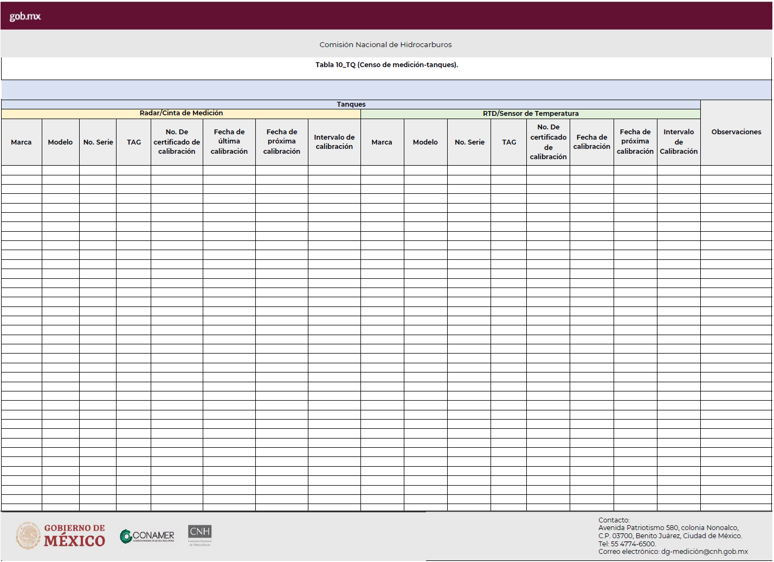Click the CONAMER logo in footer
This screenshot has height=562, width=774.
pyautogui.click(x=147, y=536)
